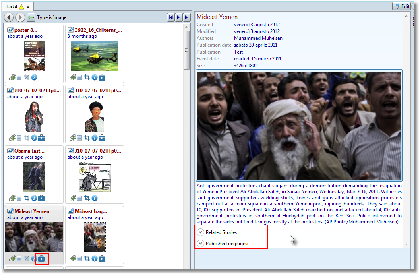Jump to the first item with skip-back button
The height and width of the screenshot is (275, 420).
pyautogui.click(x=171, y=17)
